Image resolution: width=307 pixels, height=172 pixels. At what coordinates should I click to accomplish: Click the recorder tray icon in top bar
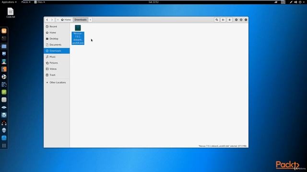coord(276,2)
